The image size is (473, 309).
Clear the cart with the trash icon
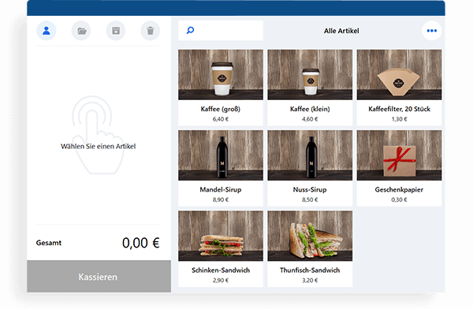point(151,31)
